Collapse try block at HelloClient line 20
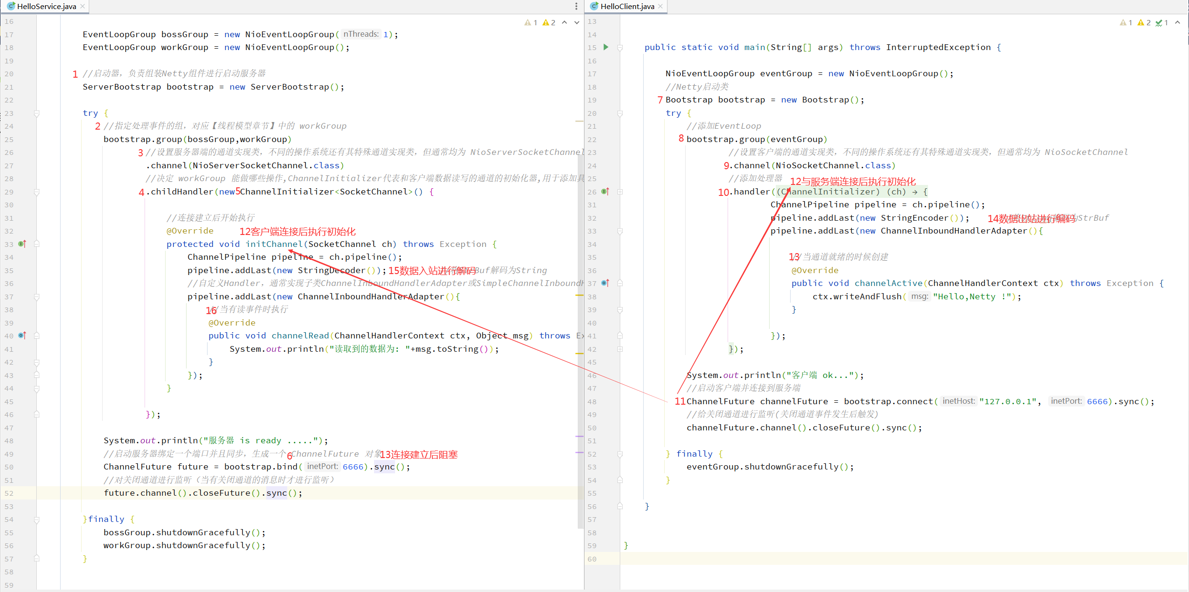Screen dimensions: 1189x592 tap(620, 113)
